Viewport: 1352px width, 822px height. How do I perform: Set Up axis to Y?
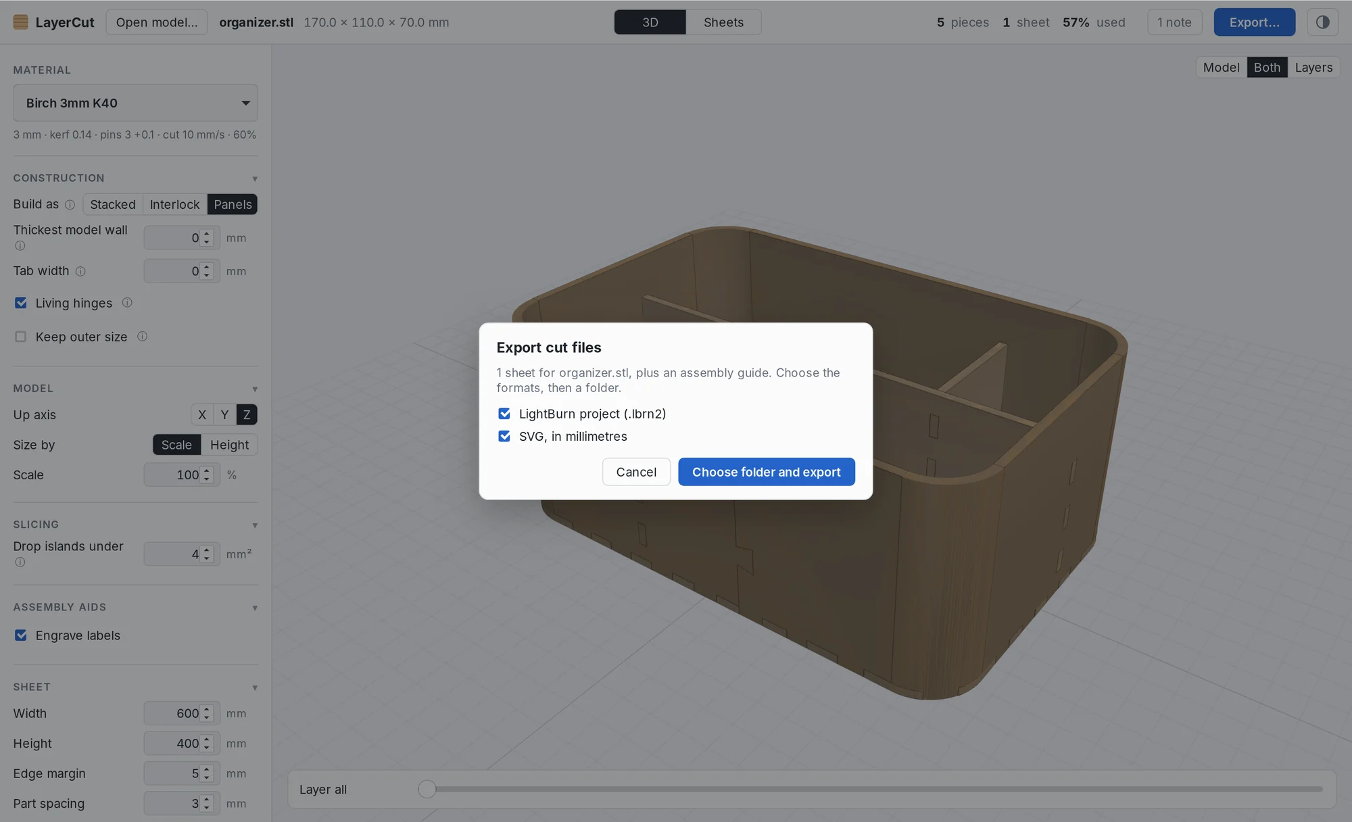coord(224,415)
